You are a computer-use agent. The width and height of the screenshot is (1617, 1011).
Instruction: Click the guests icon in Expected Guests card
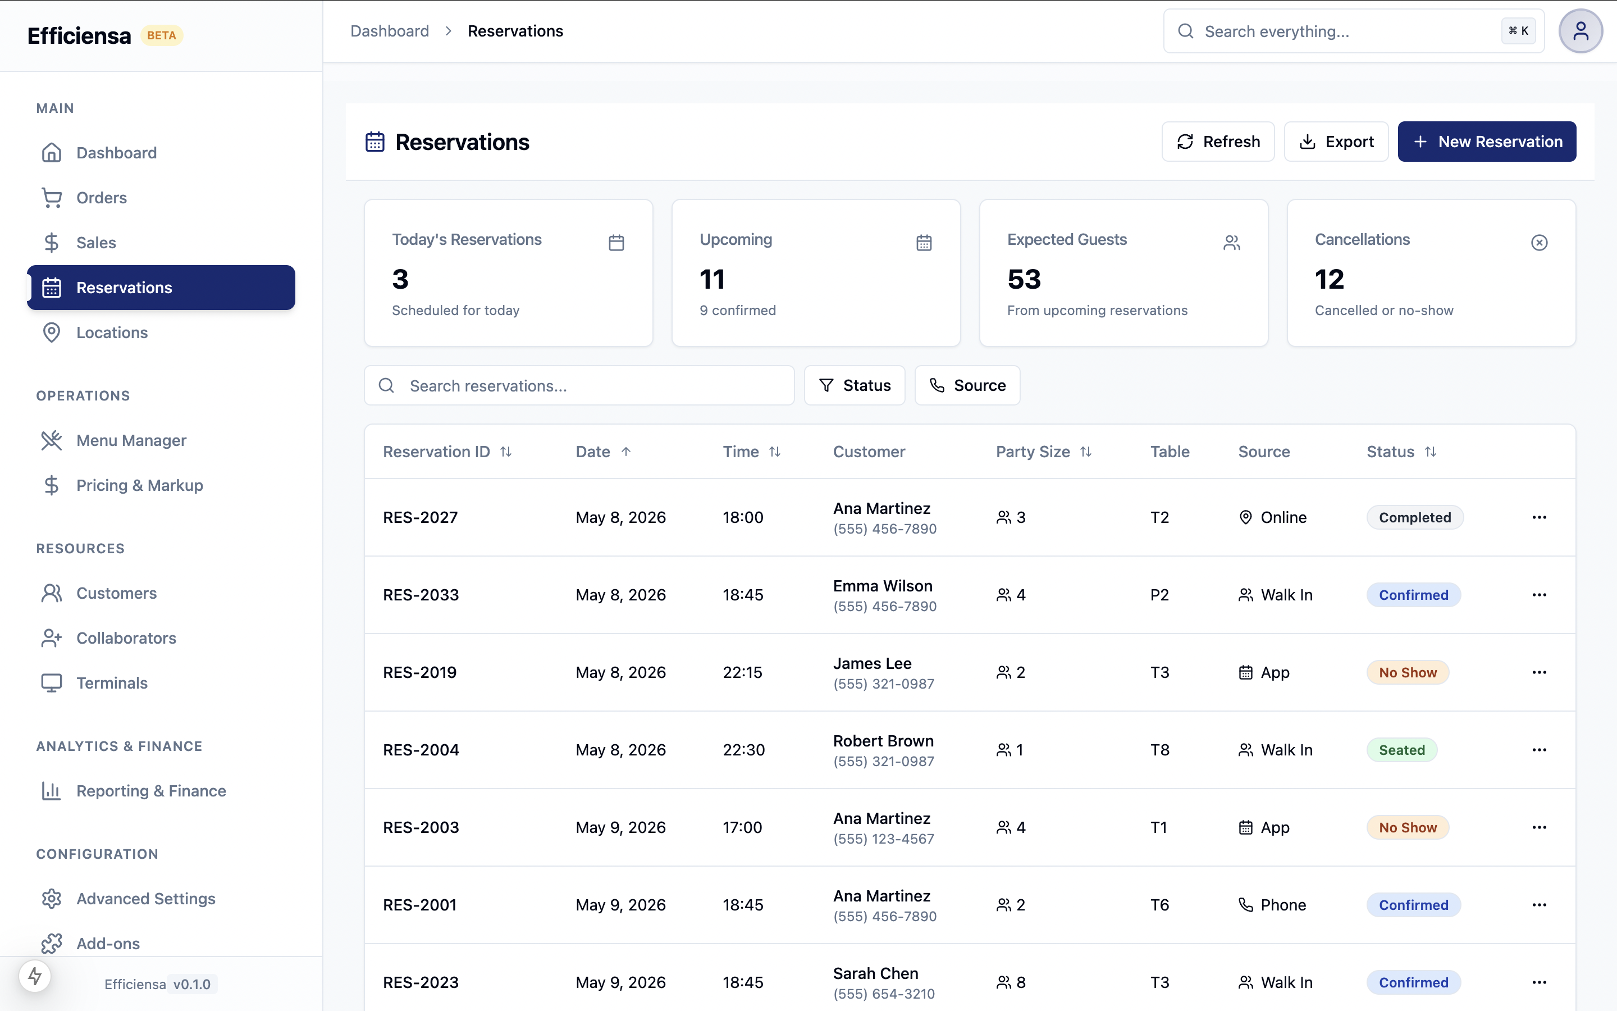point(1231,242)
